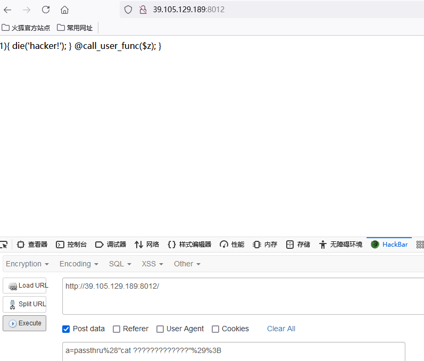Activate the element picker icon in devtools
This screenshot has height=361, width=424.
(4, 245)
